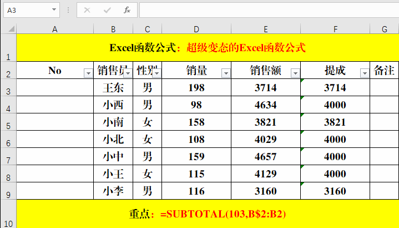Select row 9 header
This screenshot has height=228, width=399.
pos(8,191)
